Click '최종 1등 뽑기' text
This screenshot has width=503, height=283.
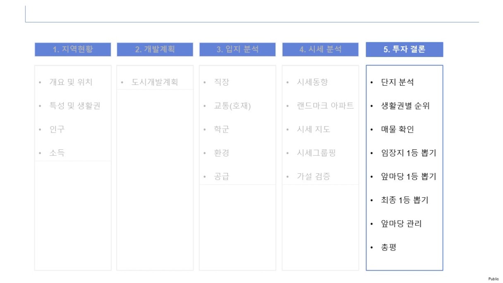(405, 200)
